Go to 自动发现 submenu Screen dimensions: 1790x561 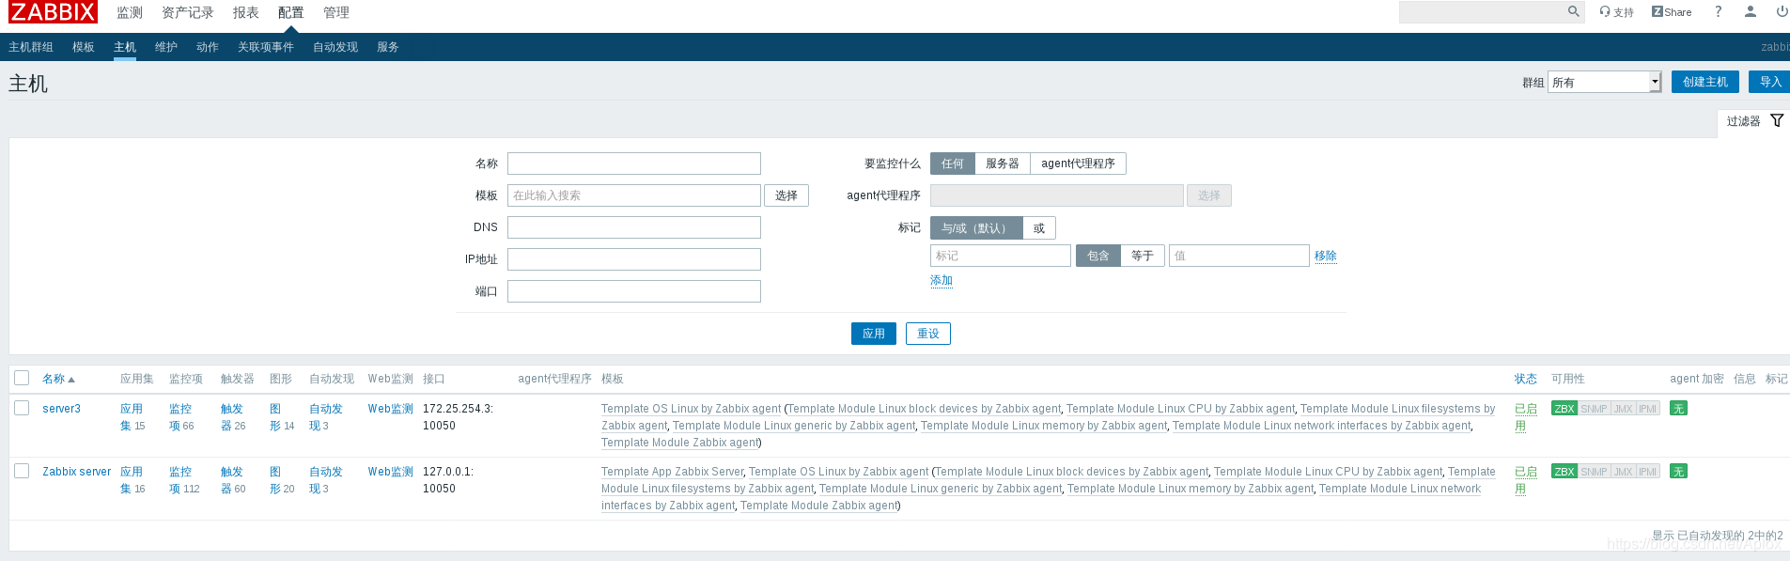tap(335, 47)
